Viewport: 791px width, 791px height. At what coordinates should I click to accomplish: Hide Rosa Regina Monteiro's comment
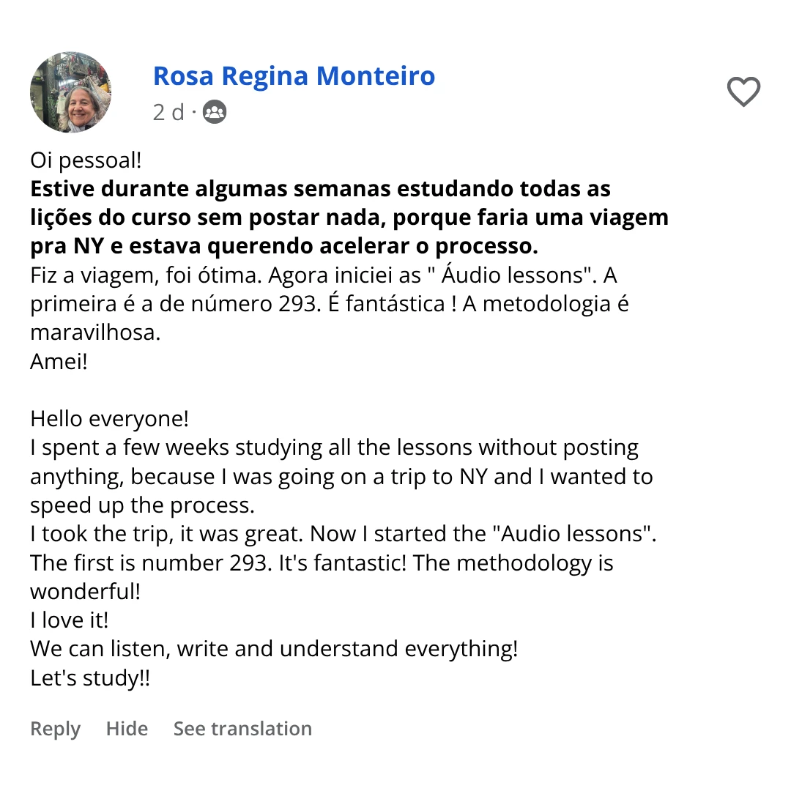click(x=127, y=728)
